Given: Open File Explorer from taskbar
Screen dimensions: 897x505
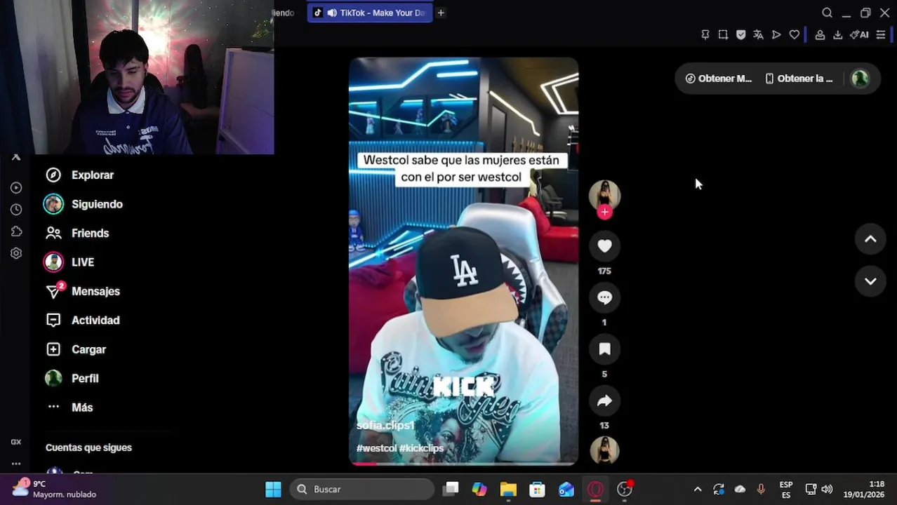Looking at the screenshot, I should pyautogui.click(x=508, y=490).
